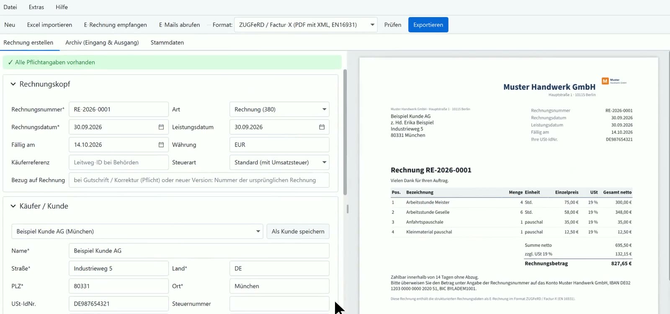
Task: Click Prüfen in the toolbar
Action: [393, 25]
